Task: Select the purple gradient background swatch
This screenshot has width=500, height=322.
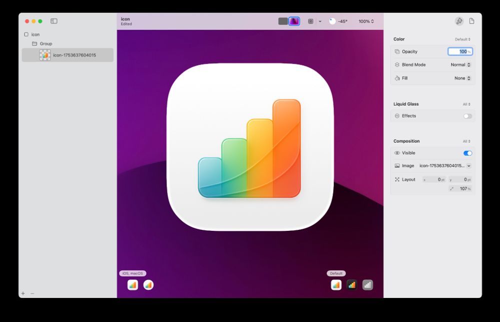Action: coord(294,21)
